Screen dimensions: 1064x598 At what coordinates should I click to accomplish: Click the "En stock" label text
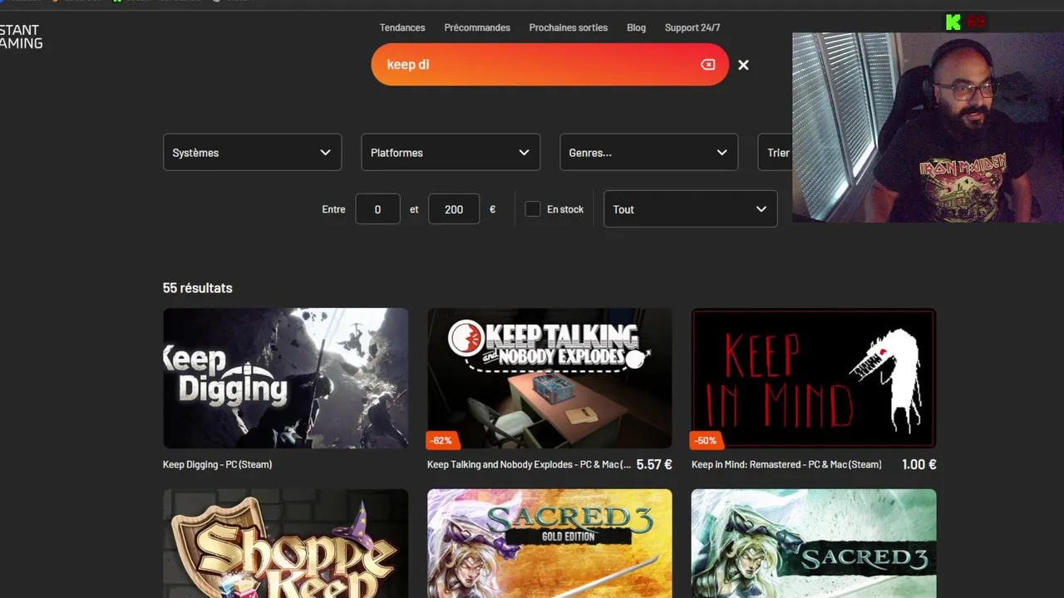565,209
